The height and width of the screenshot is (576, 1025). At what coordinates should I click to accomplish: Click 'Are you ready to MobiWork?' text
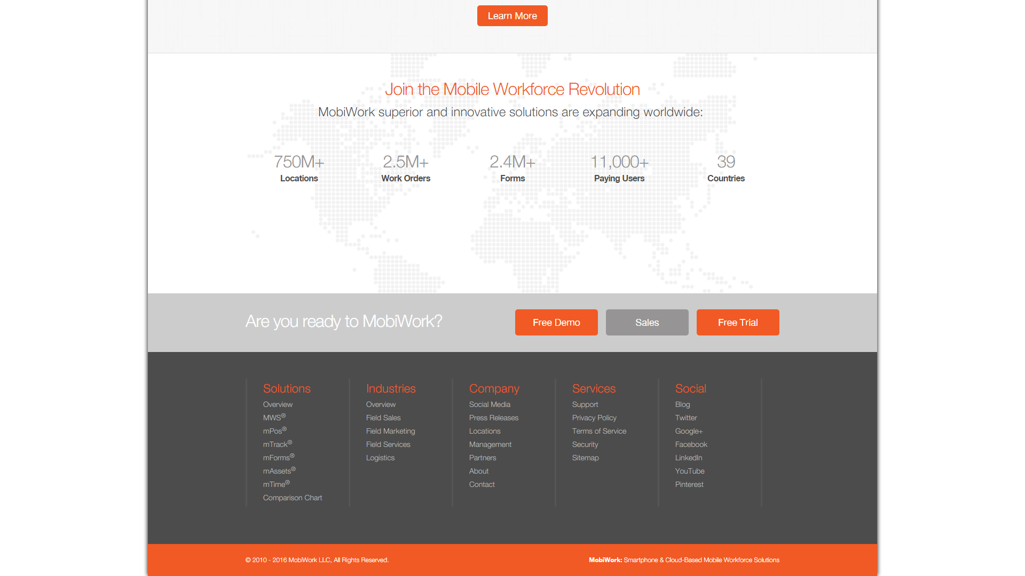click(344, 321)
